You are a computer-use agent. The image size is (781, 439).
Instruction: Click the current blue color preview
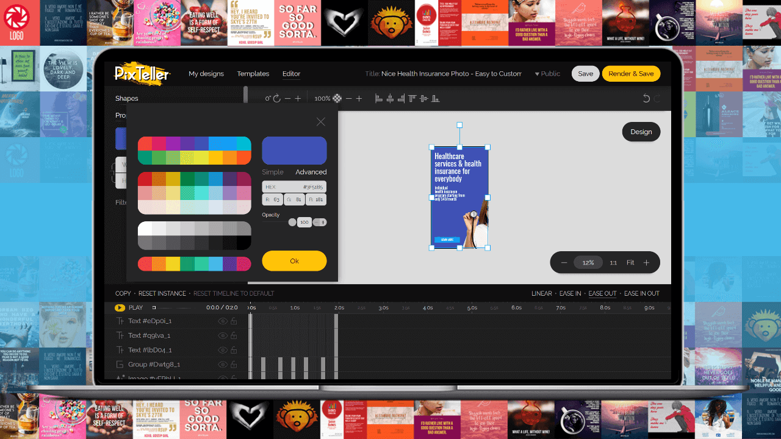tap(294, 151)
